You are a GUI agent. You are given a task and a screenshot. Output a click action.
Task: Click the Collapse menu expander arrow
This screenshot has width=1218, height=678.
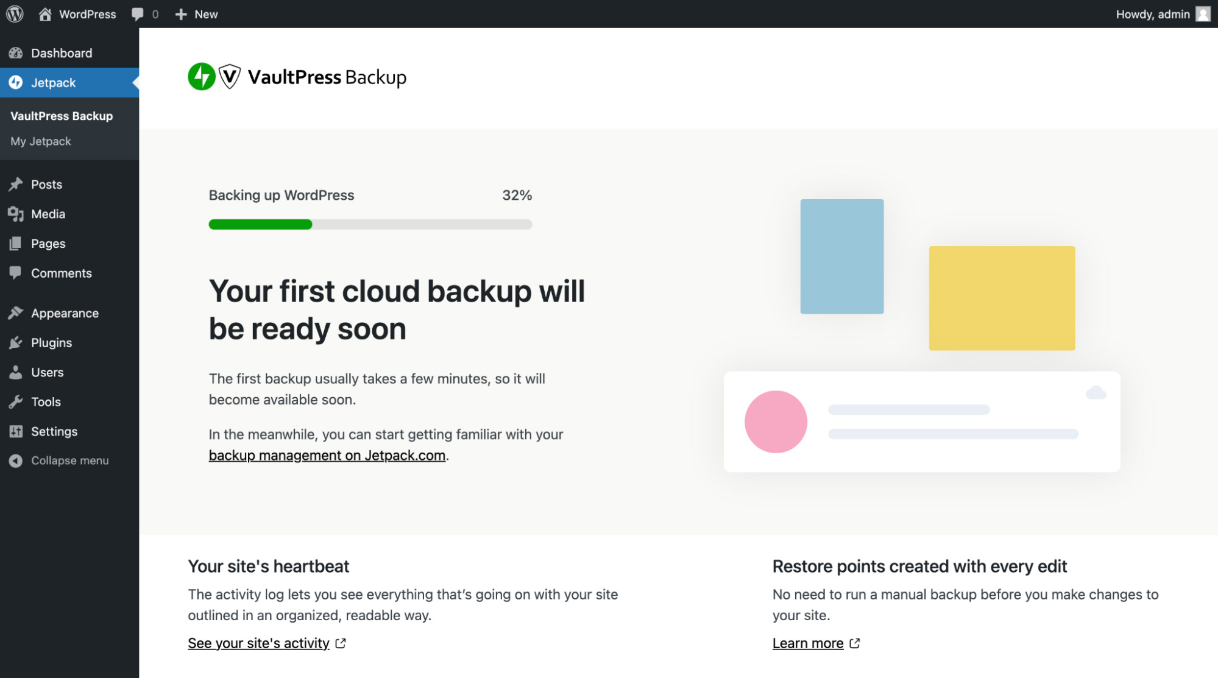[x=15, y=460]
